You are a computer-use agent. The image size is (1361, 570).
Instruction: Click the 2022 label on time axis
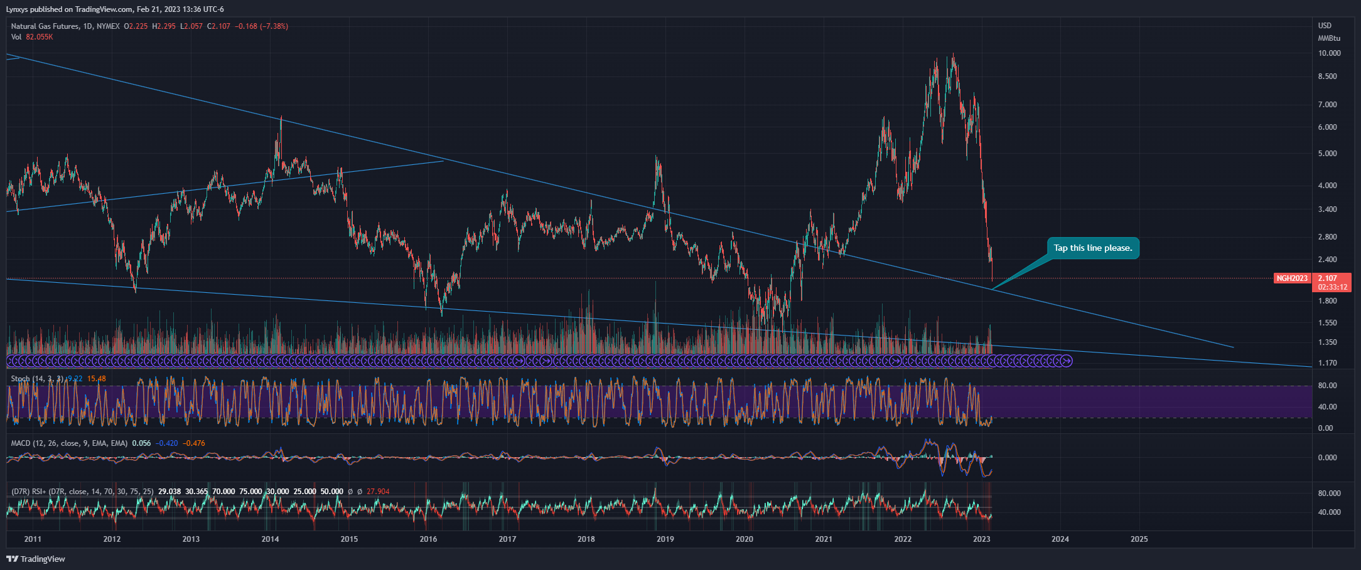pos(903,539)
